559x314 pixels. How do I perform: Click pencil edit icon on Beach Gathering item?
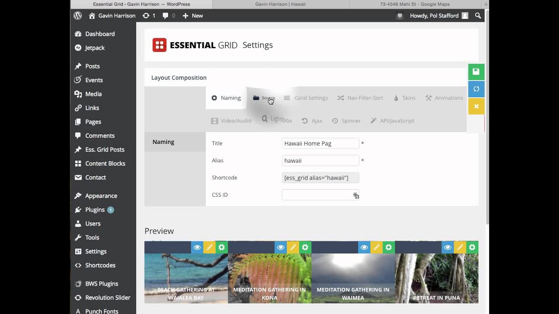tap(209, 247)
